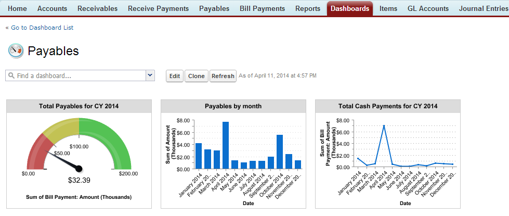509x216 pixels.
Task: Open the Reports tab
Action: (308, 8)
